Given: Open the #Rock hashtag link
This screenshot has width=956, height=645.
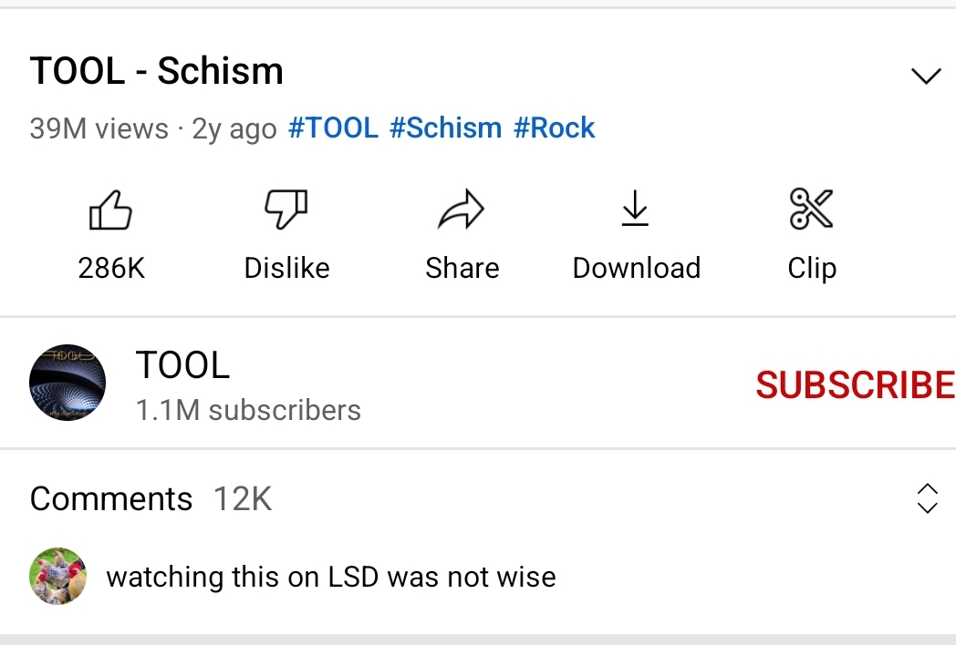Looking at the screenshot, I should [554, 128].
